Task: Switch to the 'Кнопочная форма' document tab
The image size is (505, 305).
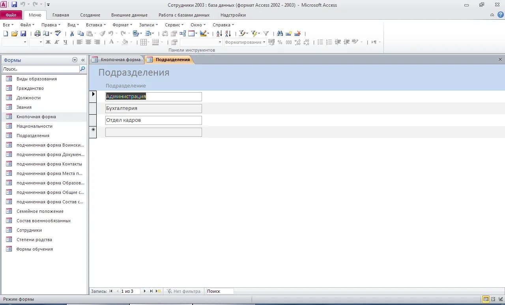Action: pyautogui.click(x=116, y=60)
